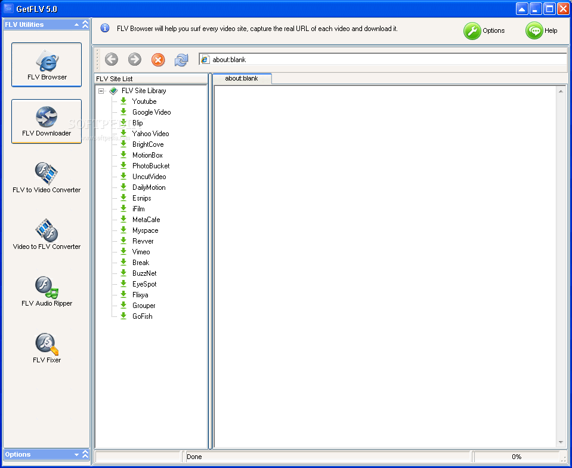
Task: Select iFilm in the site list
Action: tap(138, 208)
